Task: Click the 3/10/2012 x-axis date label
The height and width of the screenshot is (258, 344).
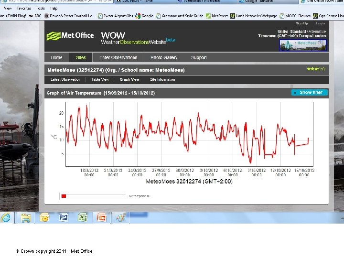Action: tap(209, 172)
